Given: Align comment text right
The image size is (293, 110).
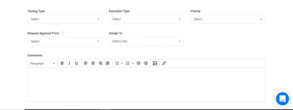Looking at the screenshot, I should tap(100, 63).
